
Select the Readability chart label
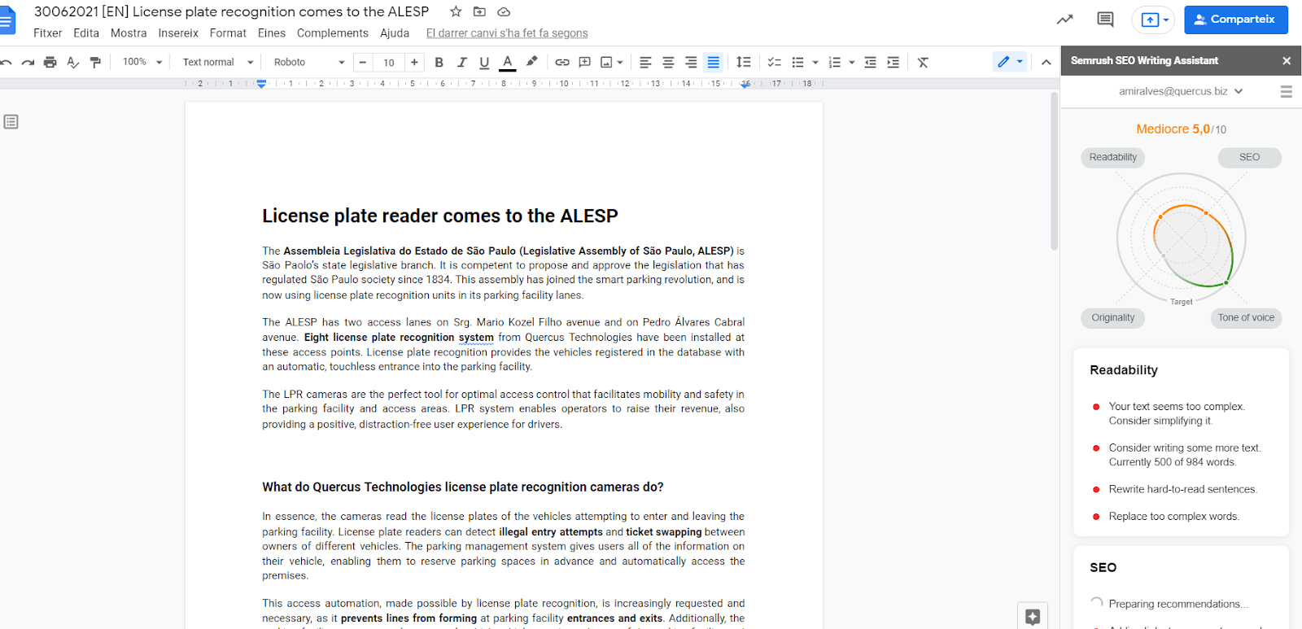(x=1113, y=157)
